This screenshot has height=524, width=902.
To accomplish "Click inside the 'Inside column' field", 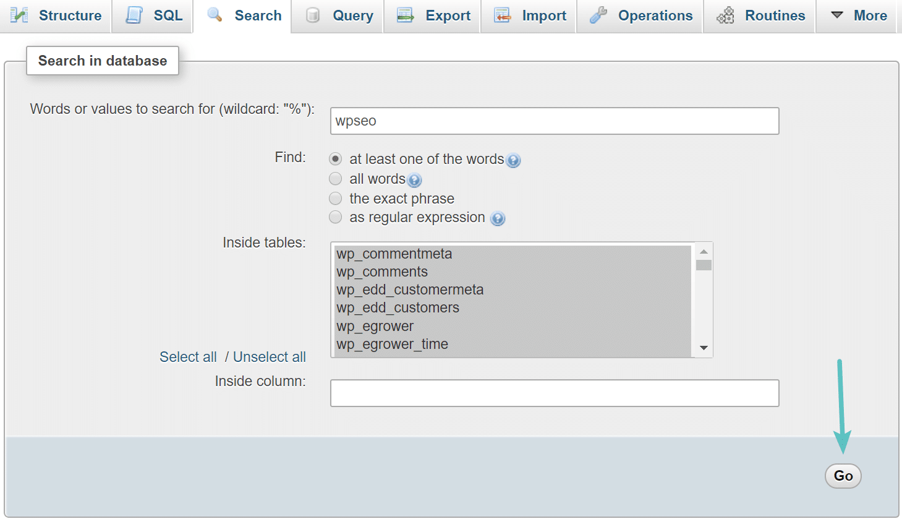I will (554, 393).
